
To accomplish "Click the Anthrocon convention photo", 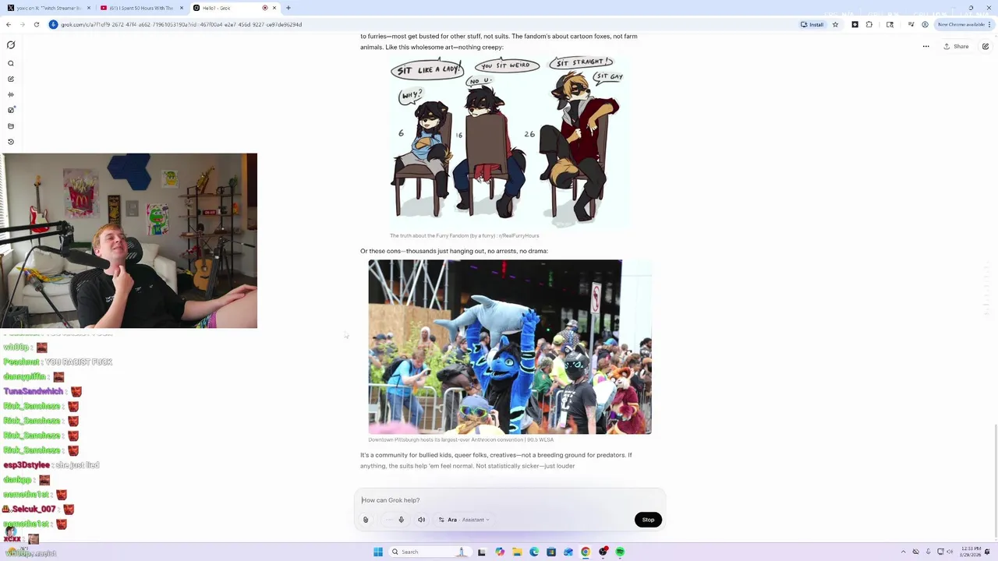I will click(x=510, y=347).
